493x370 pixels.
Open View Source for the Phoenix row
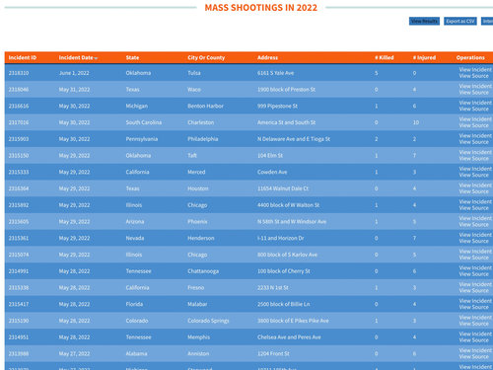point(473,225)
